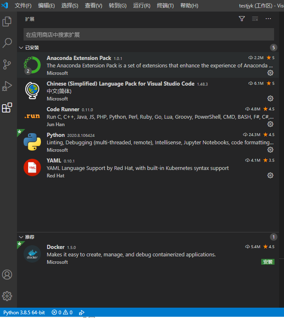Open the 帮助(H) menu
This screenshot has height=318, width=284.
click(x=189, y=6)
